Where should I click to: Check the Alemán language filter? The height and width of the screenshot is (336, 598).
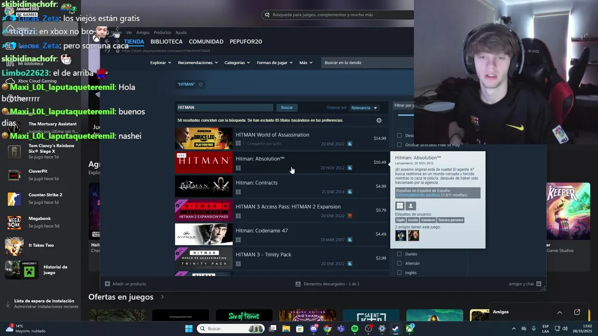point(399,263)
